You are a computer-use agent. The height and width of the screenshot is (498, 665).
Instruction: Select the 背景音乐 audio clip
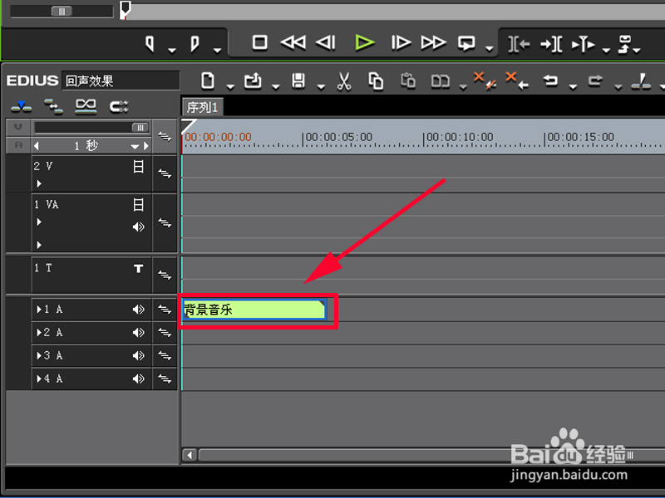coord(254,310)
